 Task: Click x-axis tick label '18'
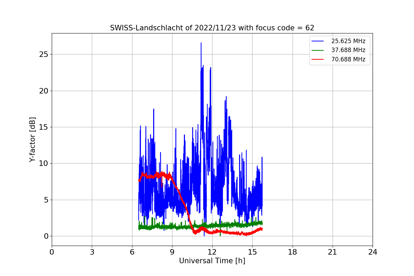pos(293,252)
